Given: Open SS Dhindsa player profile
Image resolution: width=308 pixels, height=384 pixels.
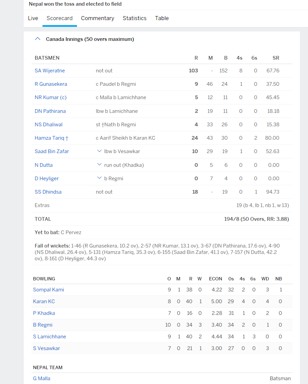Looking at the screenshot, I should 48,192.
